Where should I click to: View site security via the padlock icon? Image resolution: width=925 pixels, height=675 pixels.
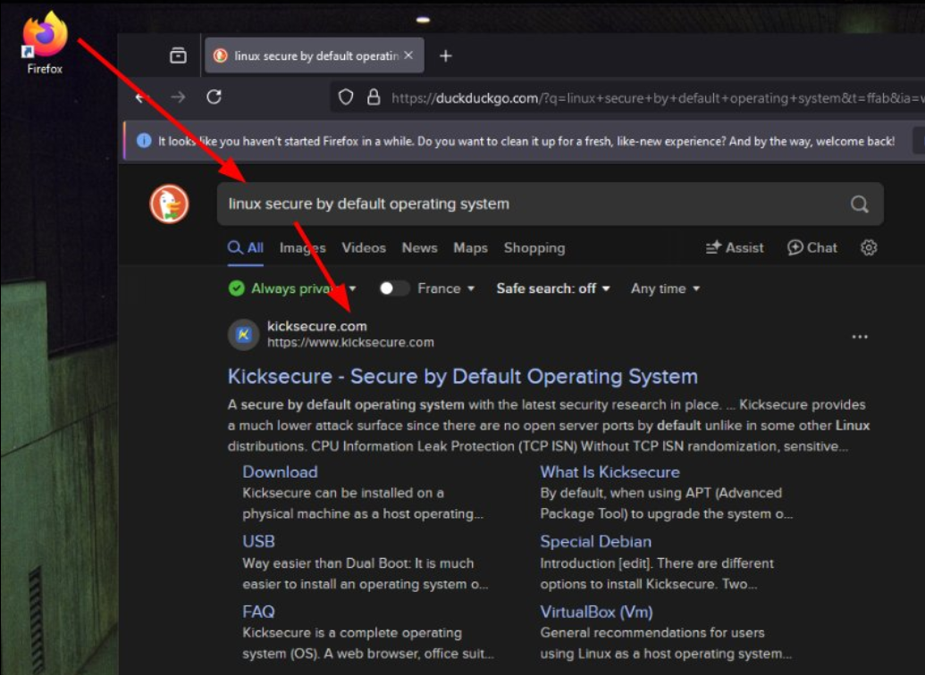(x=374, y=96)
